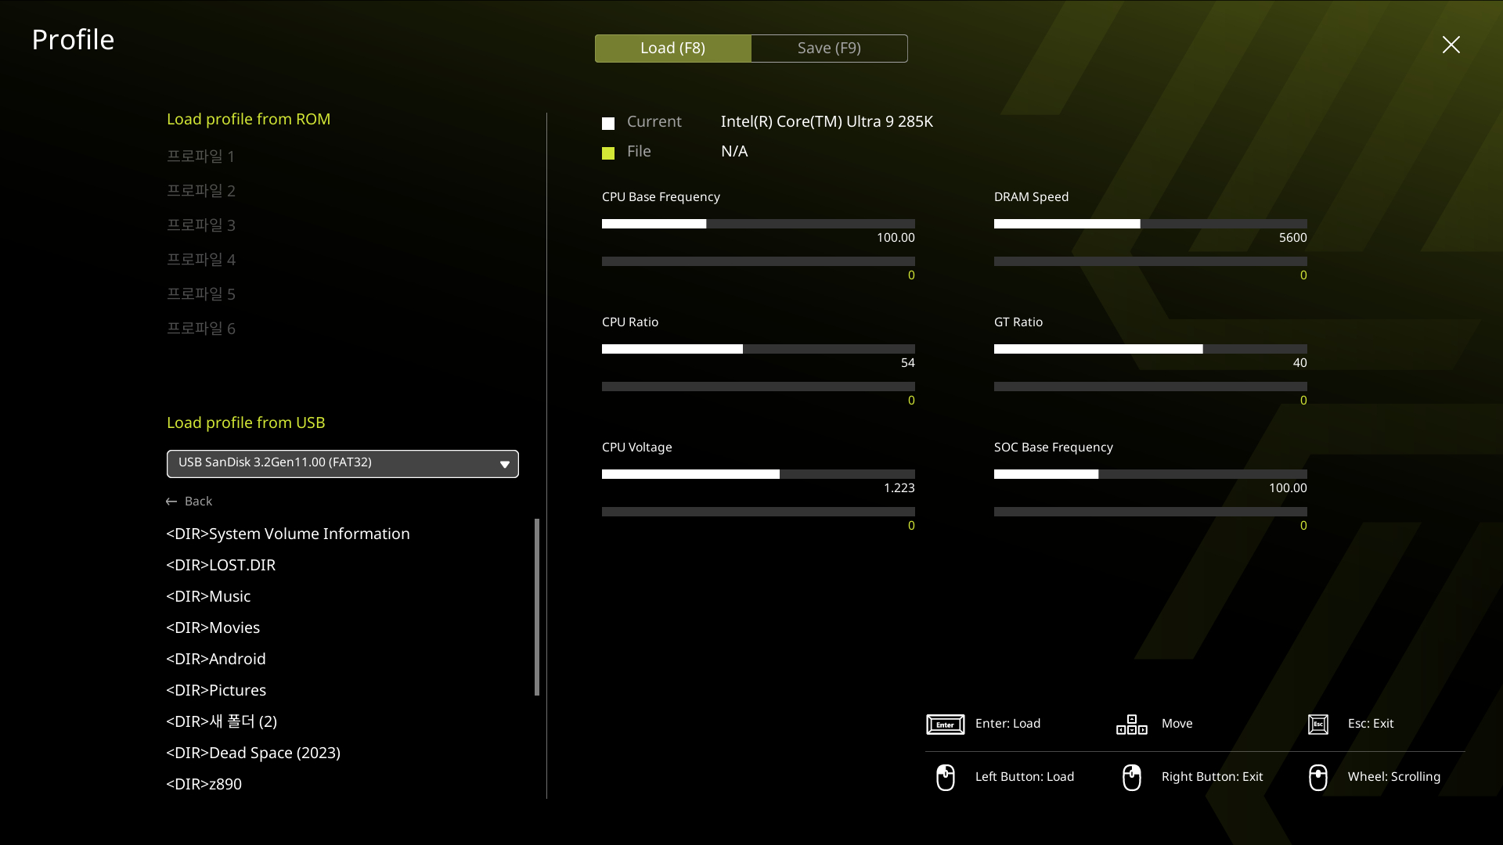The width and height of the screenshot is (1503, 845).
Task: Switch to the Save (F9) tab
Action: (x=829, y=49)
